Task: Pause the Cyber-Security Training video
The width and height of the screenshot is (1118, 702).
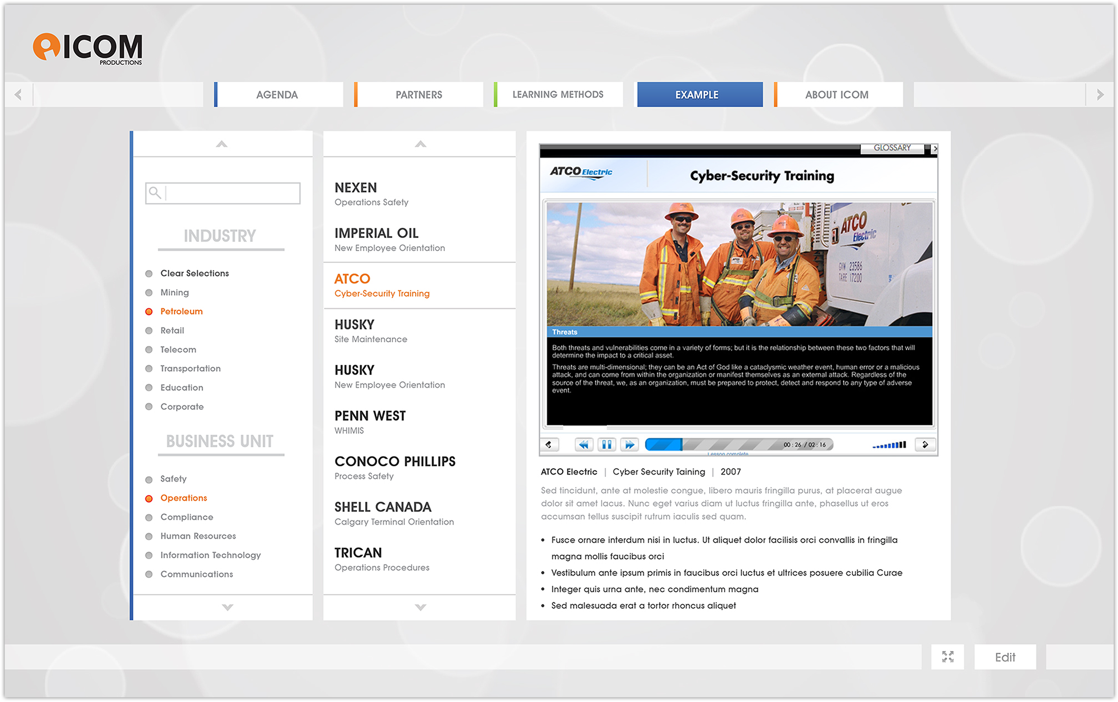Action: coord(606,445)
